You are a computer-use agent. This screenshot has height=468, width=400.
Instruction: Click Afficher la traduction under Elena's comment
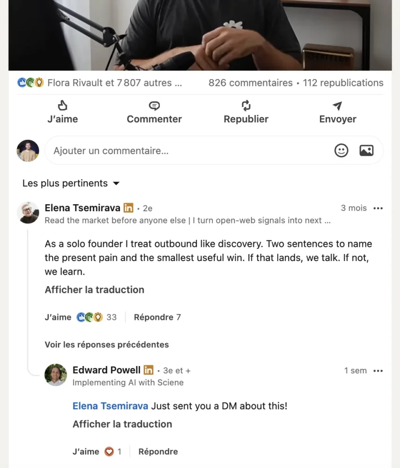click(94, 290)
